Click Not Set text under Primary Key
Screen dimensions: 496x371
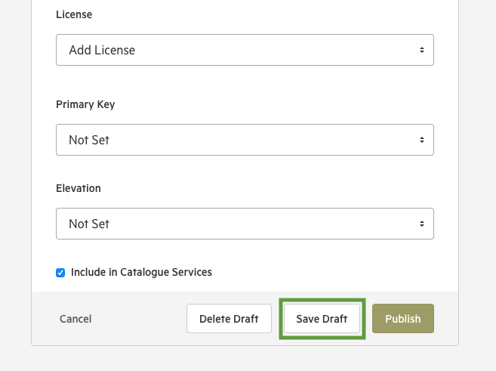coord(89,140)
